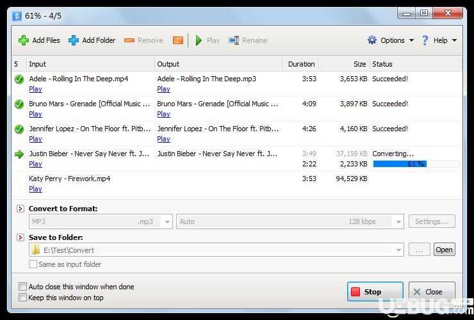Maximize the converter window
Image resolution: width=474 pixels, height=320 pixels.
pyautogui.click(x=424, y=13)
